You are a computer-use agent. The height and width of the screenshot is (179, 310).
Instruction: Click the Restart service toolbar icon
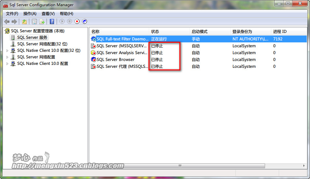(x=85, y=22)
